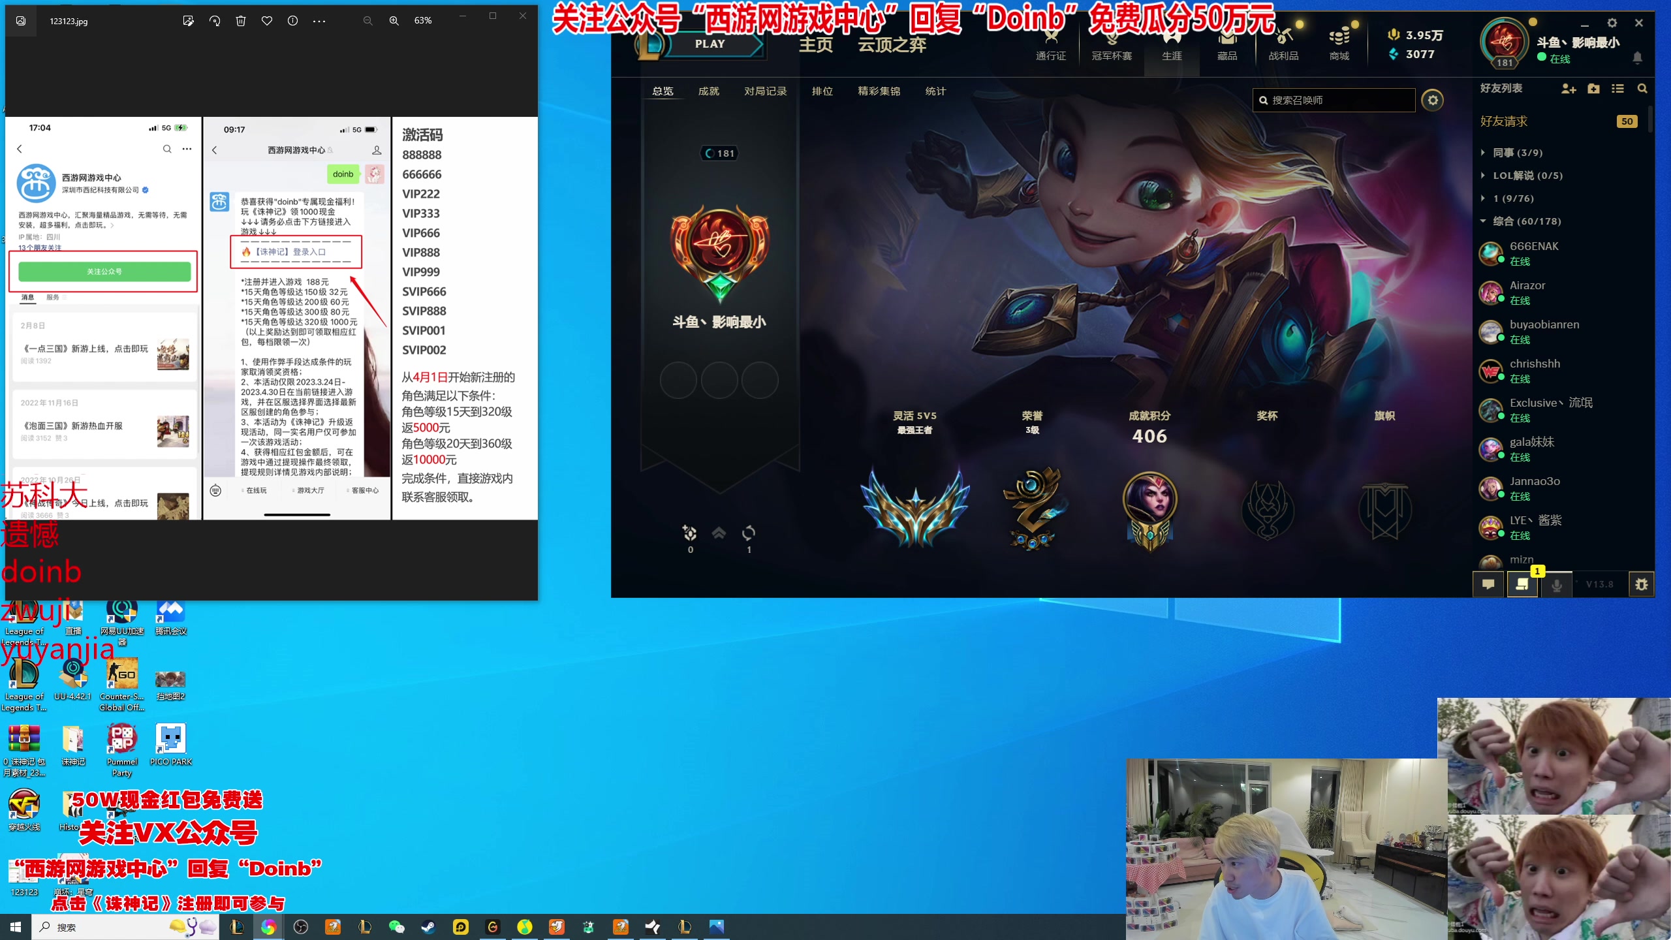This screenshot has width=1671, height=940.
Task: Switch to the 对局记录 match history tab
Action: tap(766, 91)
